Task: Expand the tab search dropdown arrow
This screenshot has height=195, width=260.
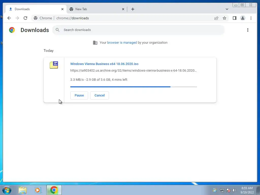Action: point(227,9)
